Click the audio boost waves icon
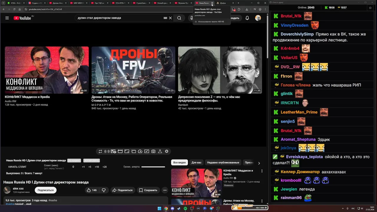The width and height of the screenshot is (377, 212). tap(107, 151)
